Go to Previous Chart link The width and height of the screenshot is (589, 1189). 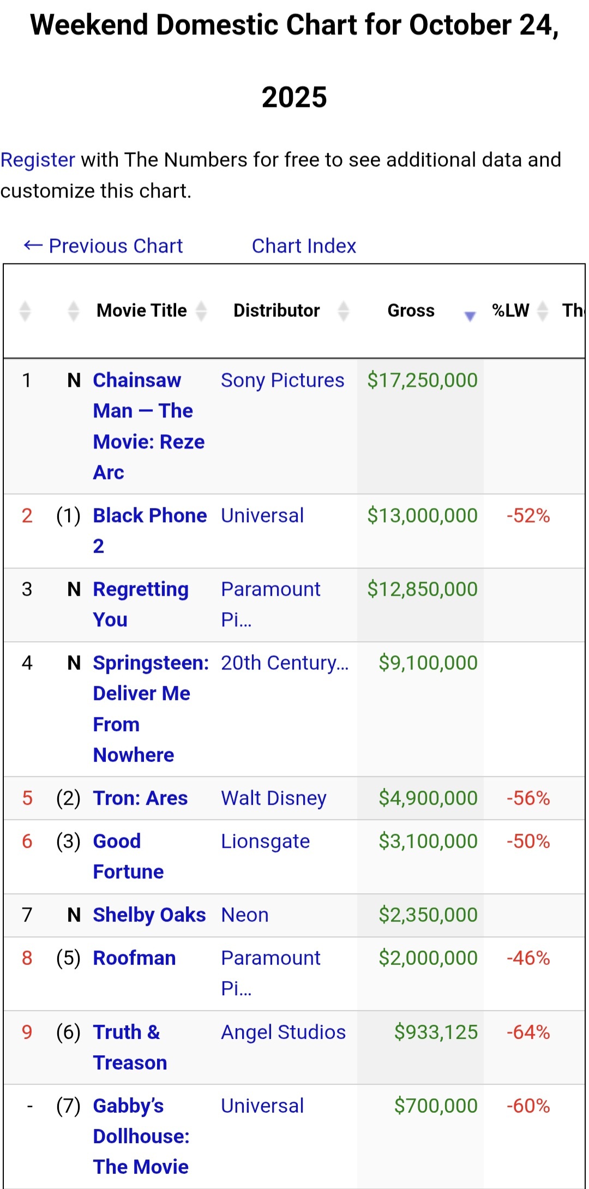click(x=104, y=246)
